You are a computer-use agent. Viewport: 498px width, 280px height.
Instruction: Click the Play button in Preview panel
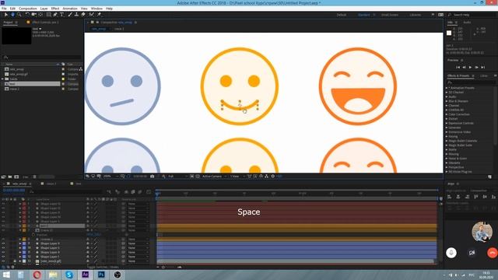coord(470,68)
